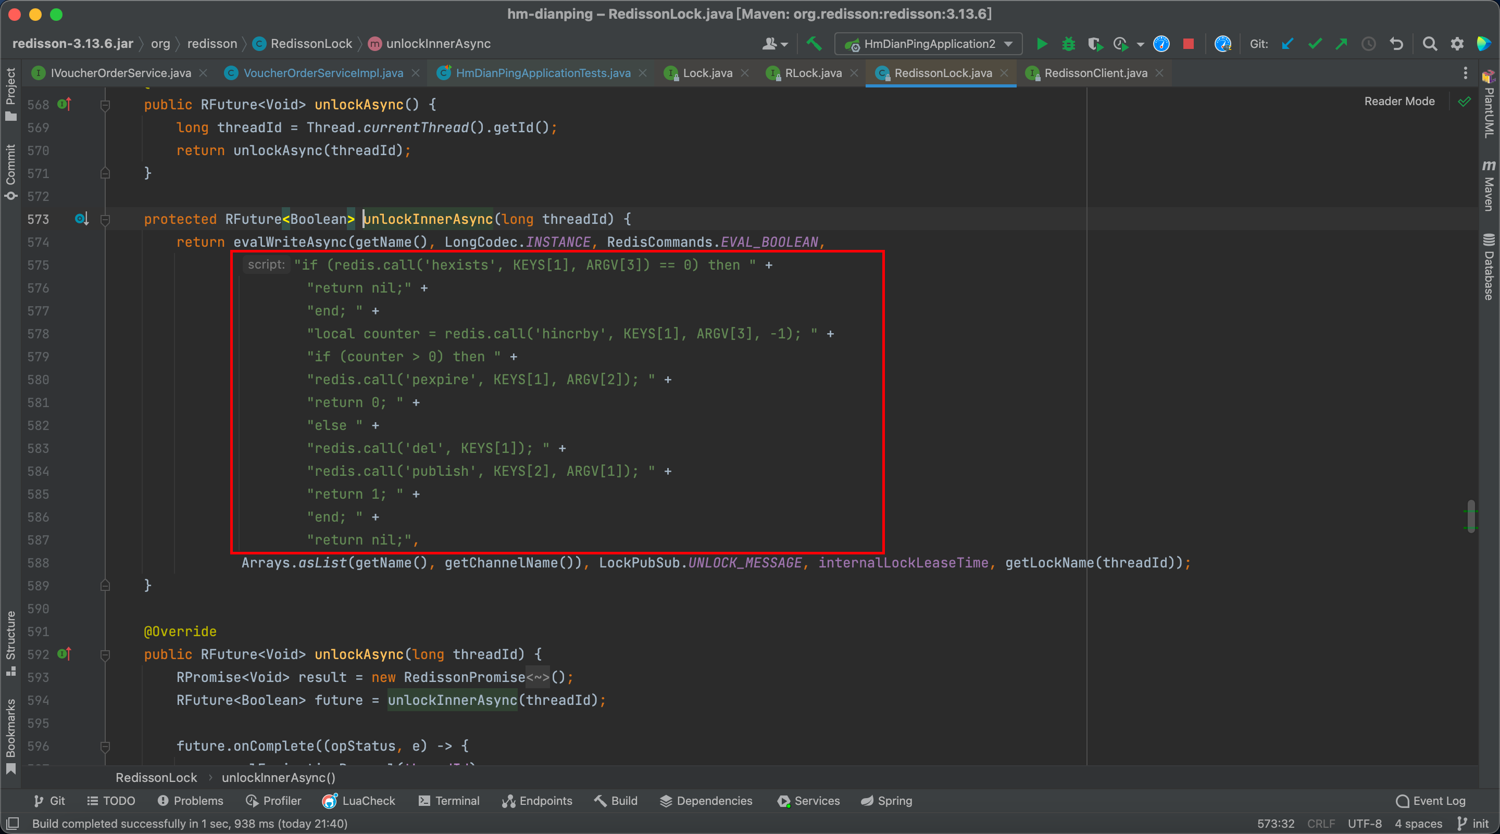Screen dimensions: 1500x834
Task: Open the editor tabs more-options menu
Action: [x=1465, y=73]
